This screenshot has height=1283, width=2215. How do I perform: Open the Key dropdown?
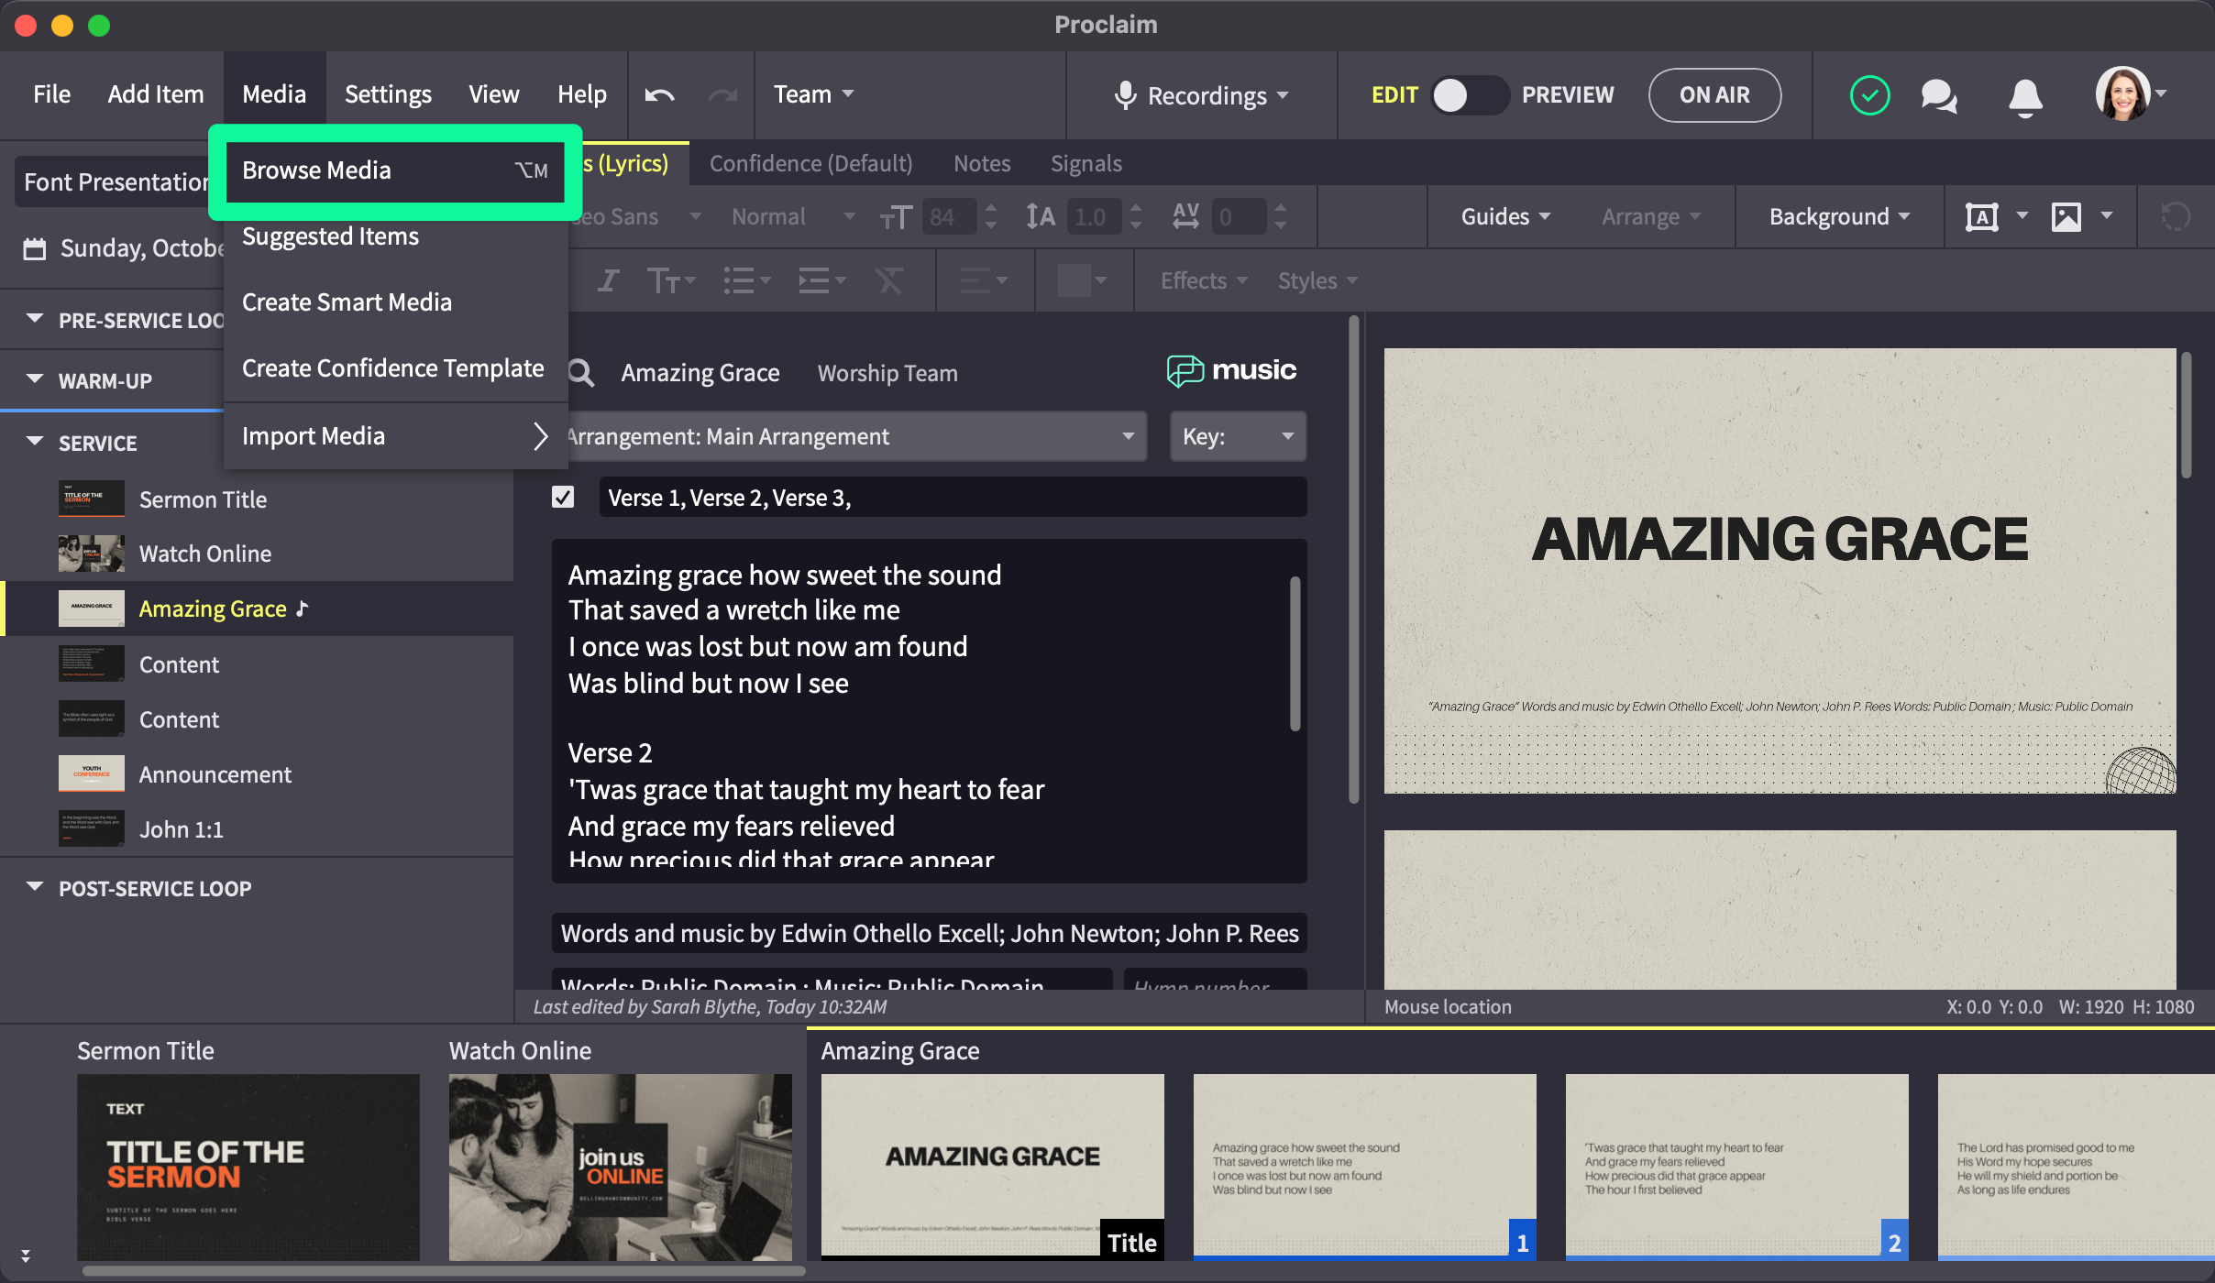point(1237,436)
